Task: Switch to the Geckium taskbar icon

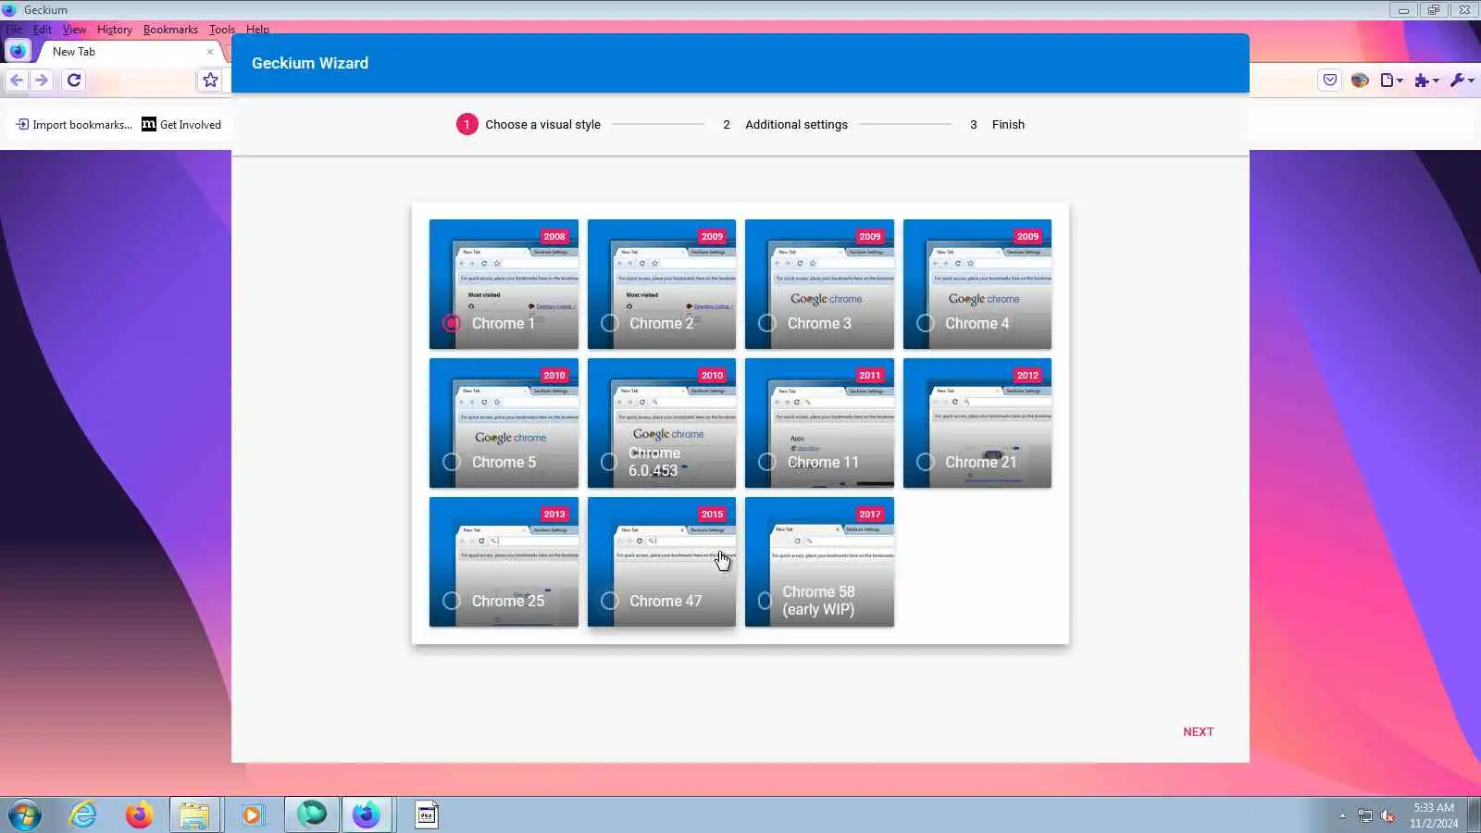Action: [367, 815]
